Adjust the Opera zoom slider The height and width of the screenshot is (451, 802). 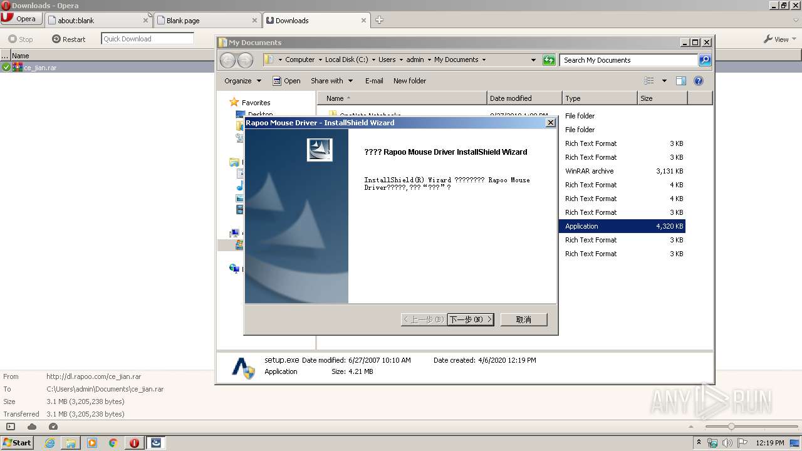coord(731,427)
